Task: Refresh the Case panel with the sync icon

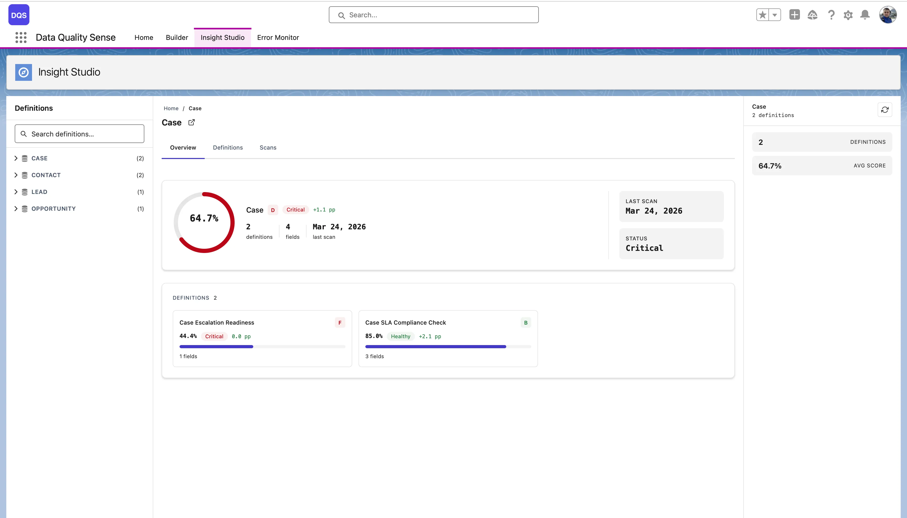Action: coord(885,110)
